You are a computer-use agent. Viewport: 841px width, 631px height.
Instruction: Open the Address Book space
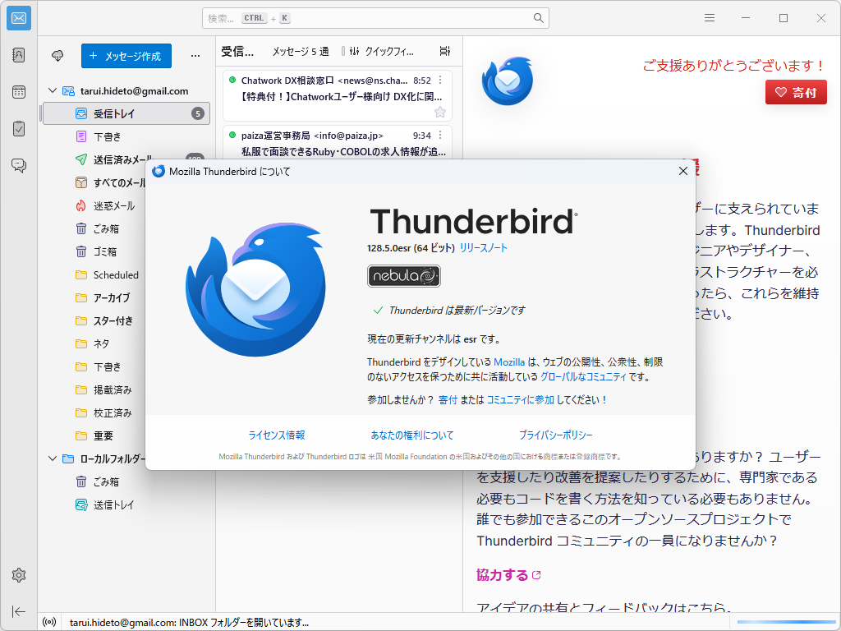pos(18,54)
